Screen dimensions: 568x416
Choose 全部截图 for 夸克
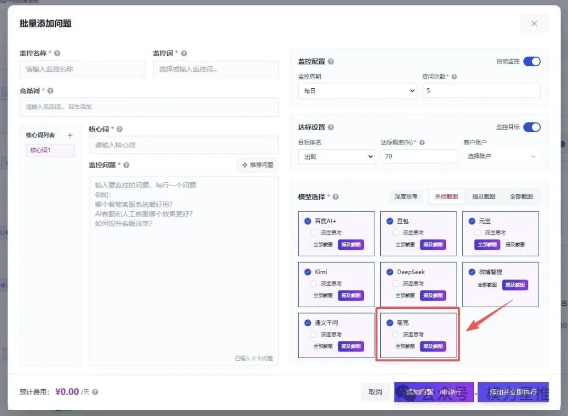(405, 346)
